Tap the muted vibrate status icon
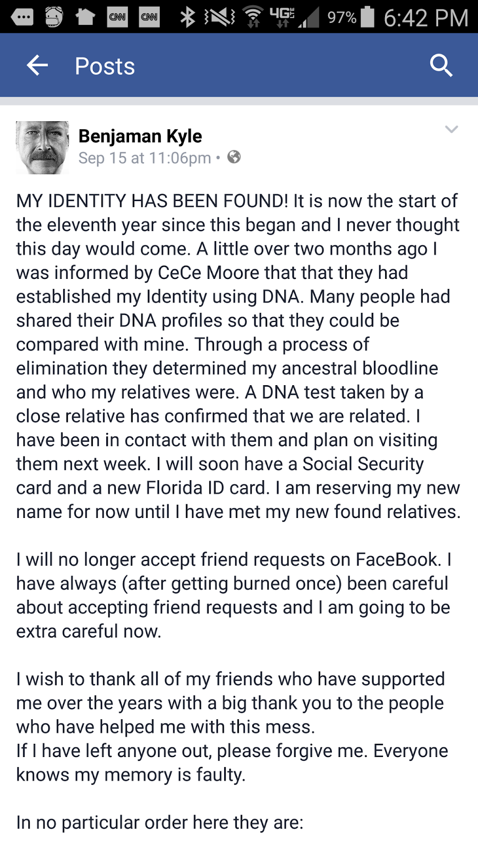The image size is (478, 850). [x=220, y=17]
